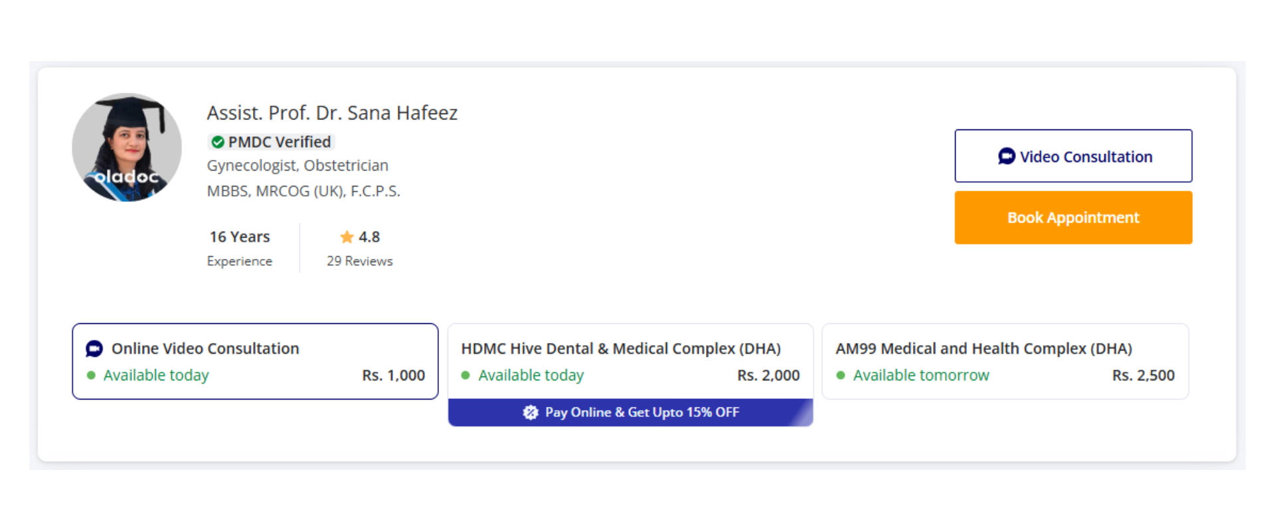Select HDMC Hive Dental & Medical Complex card

coord(630,361)
